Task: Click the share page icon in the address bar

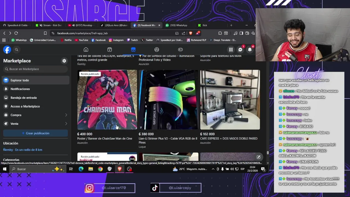Action: point(183,33)
